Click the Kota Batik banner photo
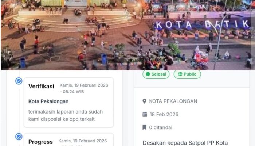 (127, 35)
